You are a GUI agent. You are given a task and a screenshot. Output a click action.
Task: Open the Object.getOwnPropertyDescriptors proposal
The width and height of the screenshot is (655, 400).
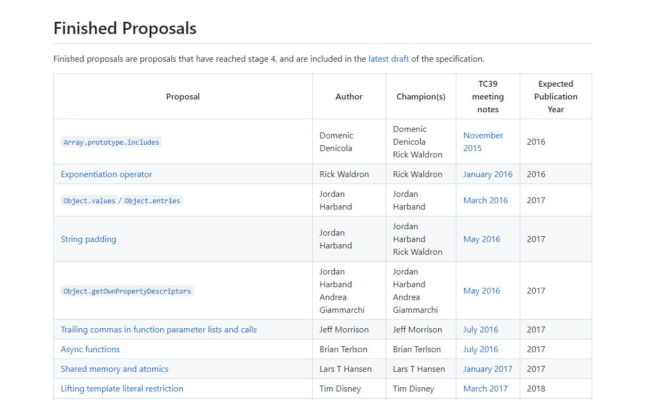pyautogui.click(x=127, y=291)
